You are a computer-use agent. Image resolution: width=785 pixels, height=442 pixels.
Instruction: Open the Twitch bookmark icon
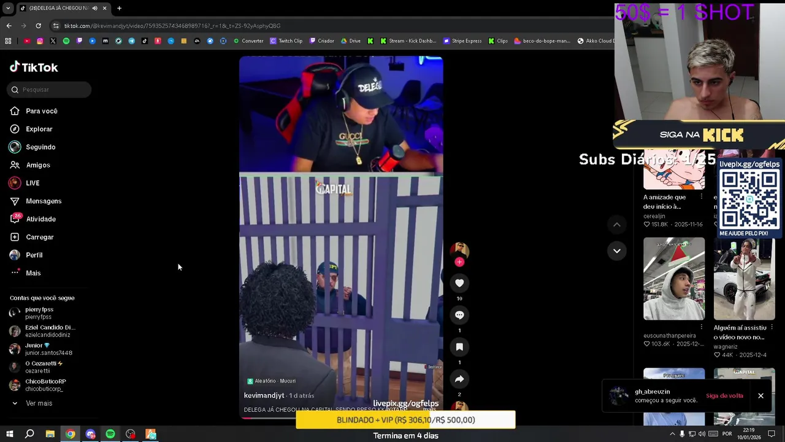pyautogui.click(x=79, y=41)
